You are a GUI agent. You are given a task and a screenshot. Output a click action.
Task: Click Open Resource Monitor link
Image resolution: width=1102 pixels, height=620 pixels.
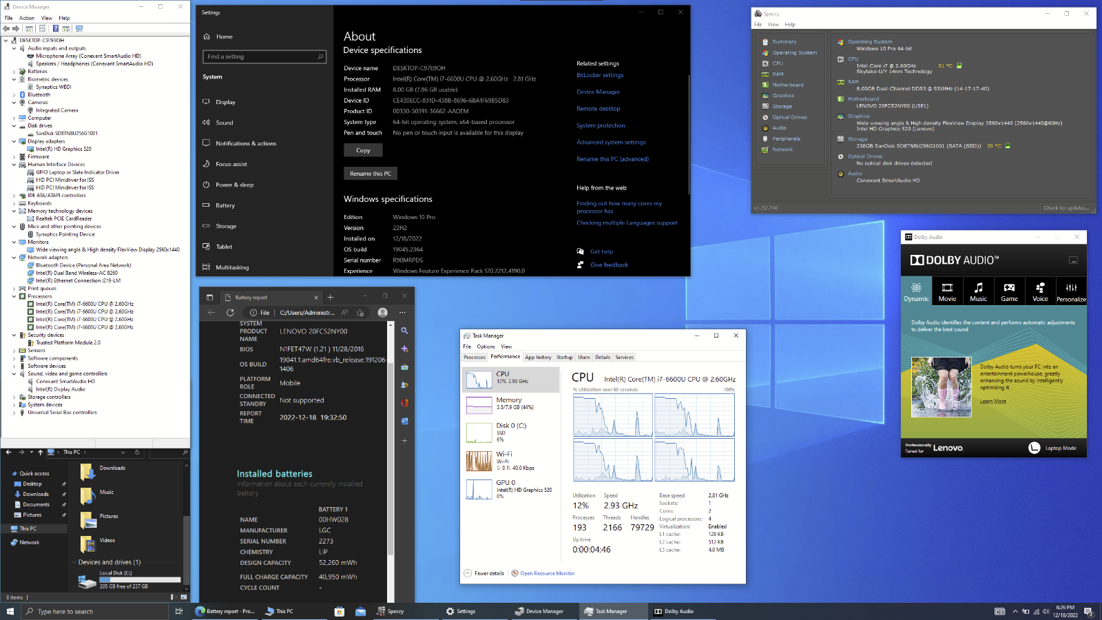[547, 573]
